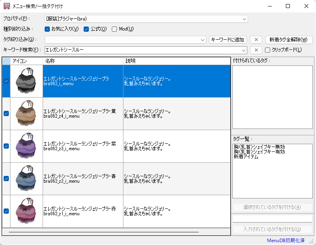This screenshot has width=316, height=245.
Task: Select the yellow lingerie bra thumbnail
Action: click(26, 114)
